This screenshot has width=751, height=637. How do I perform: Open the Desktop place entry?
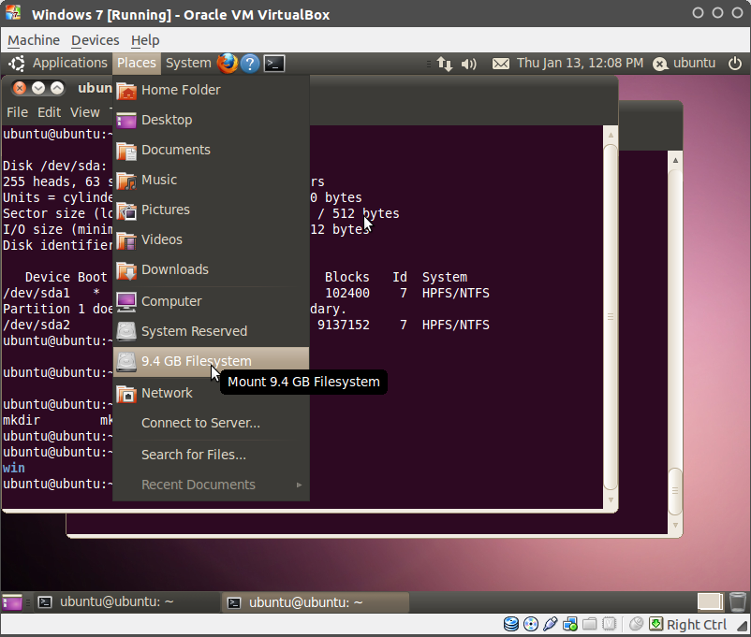pos(211,120)
